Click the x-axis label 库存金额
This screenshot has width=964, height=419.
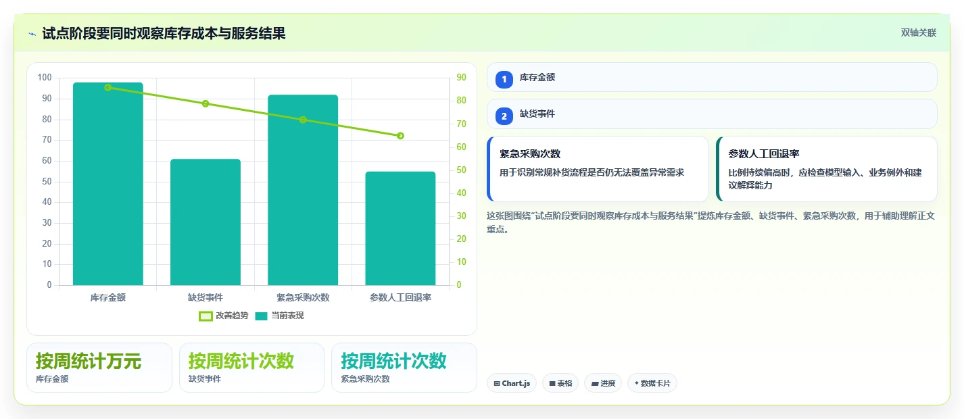pos(108,297)
